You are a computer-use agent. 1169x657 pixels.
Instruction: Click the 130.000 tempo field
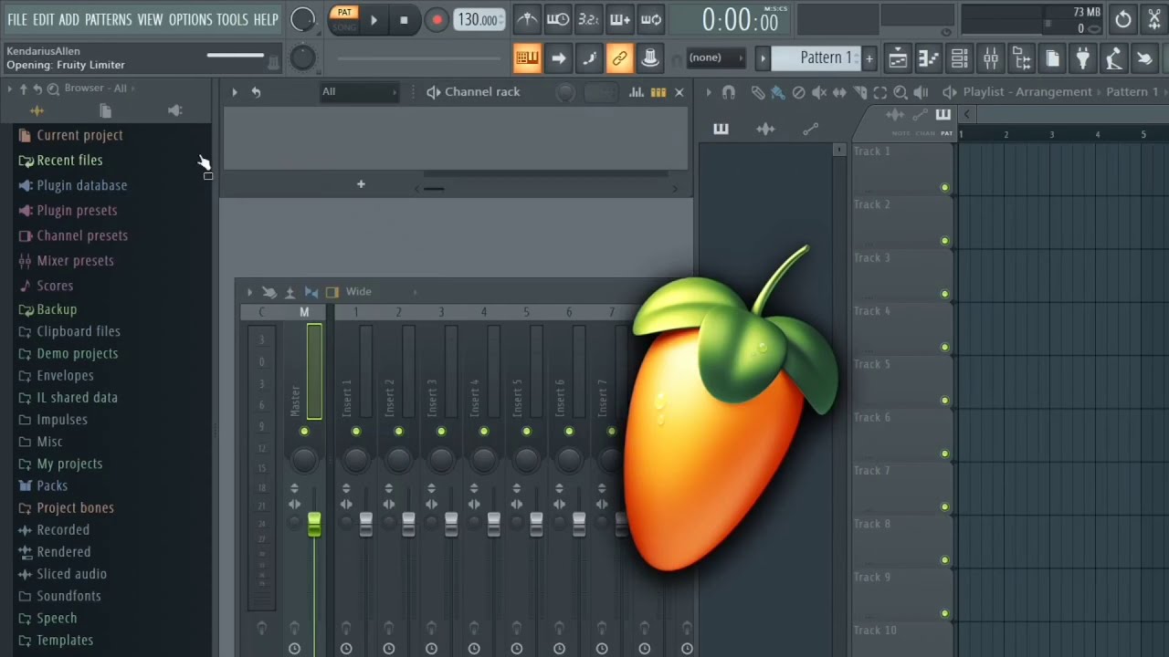[479, 19]
